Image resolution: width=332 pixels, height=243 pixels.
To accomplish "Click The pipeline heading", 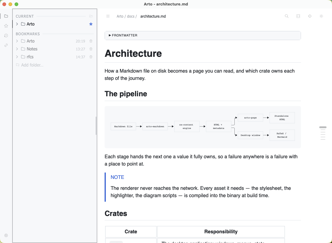I will point(126,94).
